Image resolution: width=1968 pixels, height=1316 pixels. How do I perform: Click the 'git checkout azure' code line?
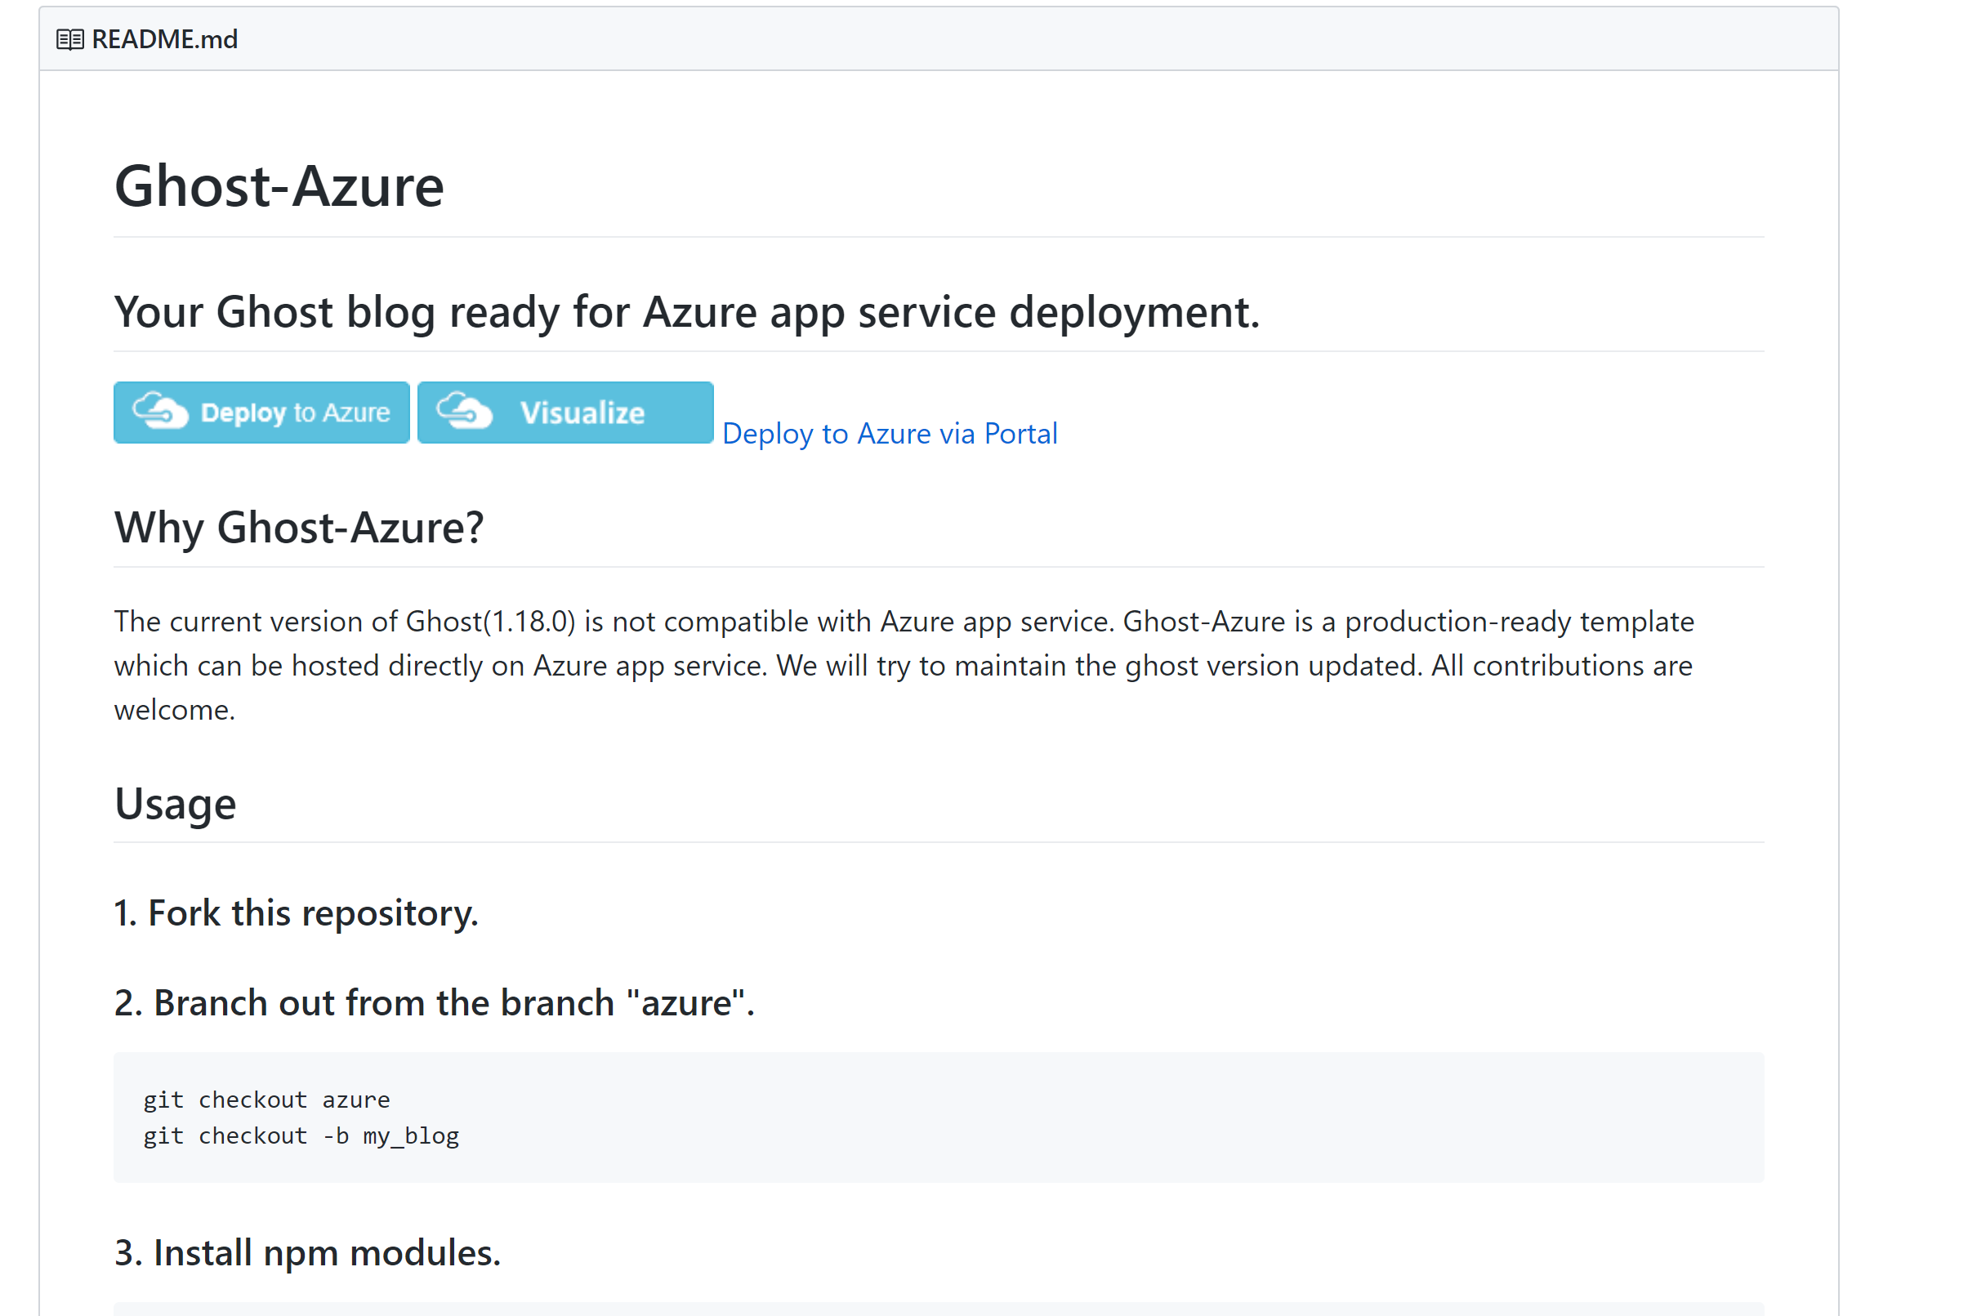tap(267, 1100)
